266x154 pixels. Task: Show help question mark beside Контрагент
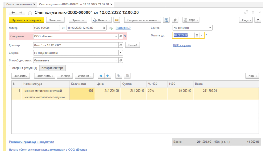tap(125, 36)
